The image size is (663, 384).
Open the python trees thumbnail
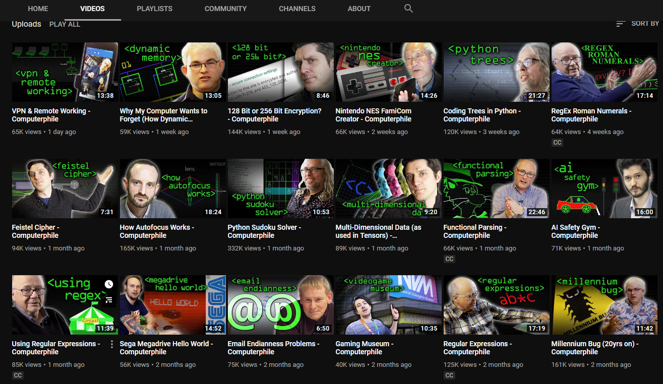[x=497, y=72]
